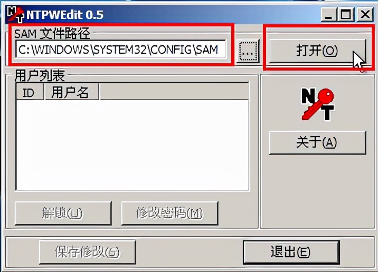Click the 修改密码(M) change password button
This screenshot has height=272, width=378.
169,213
